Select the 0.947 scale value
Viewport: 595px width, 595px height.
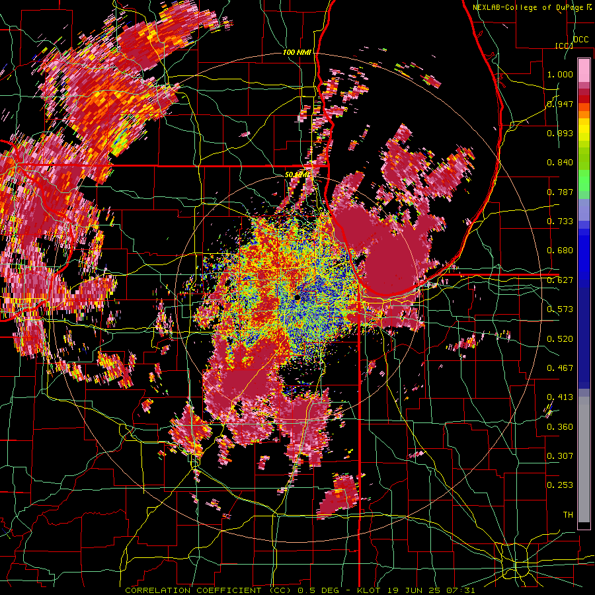click(x=560, y=104)
